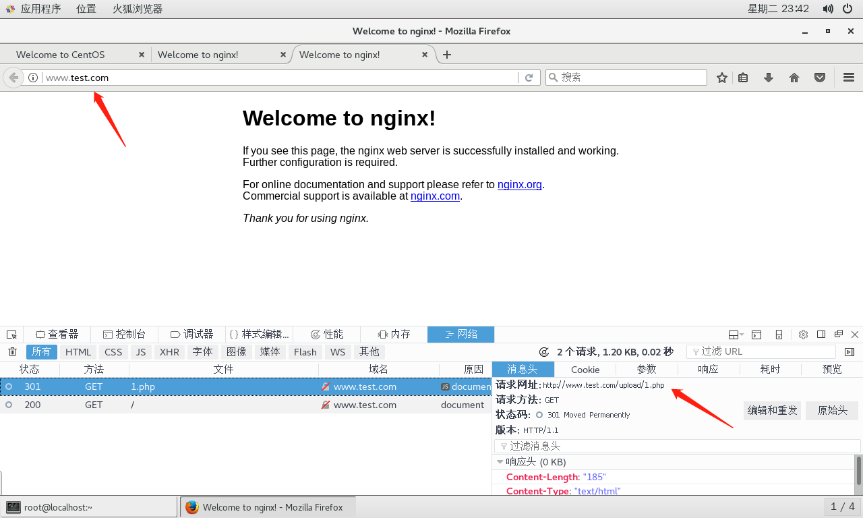
Task: Toggle the JS request filter
Action: click(x=141, y=352)
